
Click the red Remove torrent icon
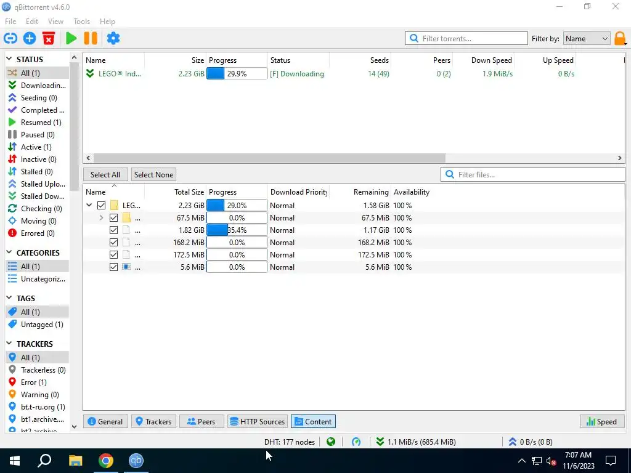tap(49, 39)
